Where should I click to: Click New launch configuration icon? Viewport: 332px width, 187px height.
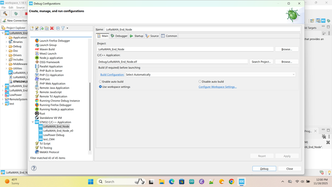(32, 28)
